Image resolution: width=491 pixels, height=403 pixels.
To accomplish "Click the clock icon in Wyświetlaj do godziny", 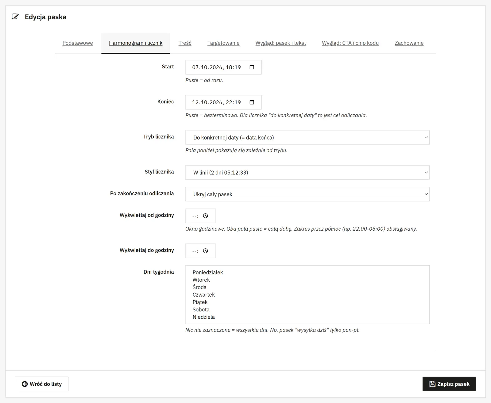I will point(206,251).
